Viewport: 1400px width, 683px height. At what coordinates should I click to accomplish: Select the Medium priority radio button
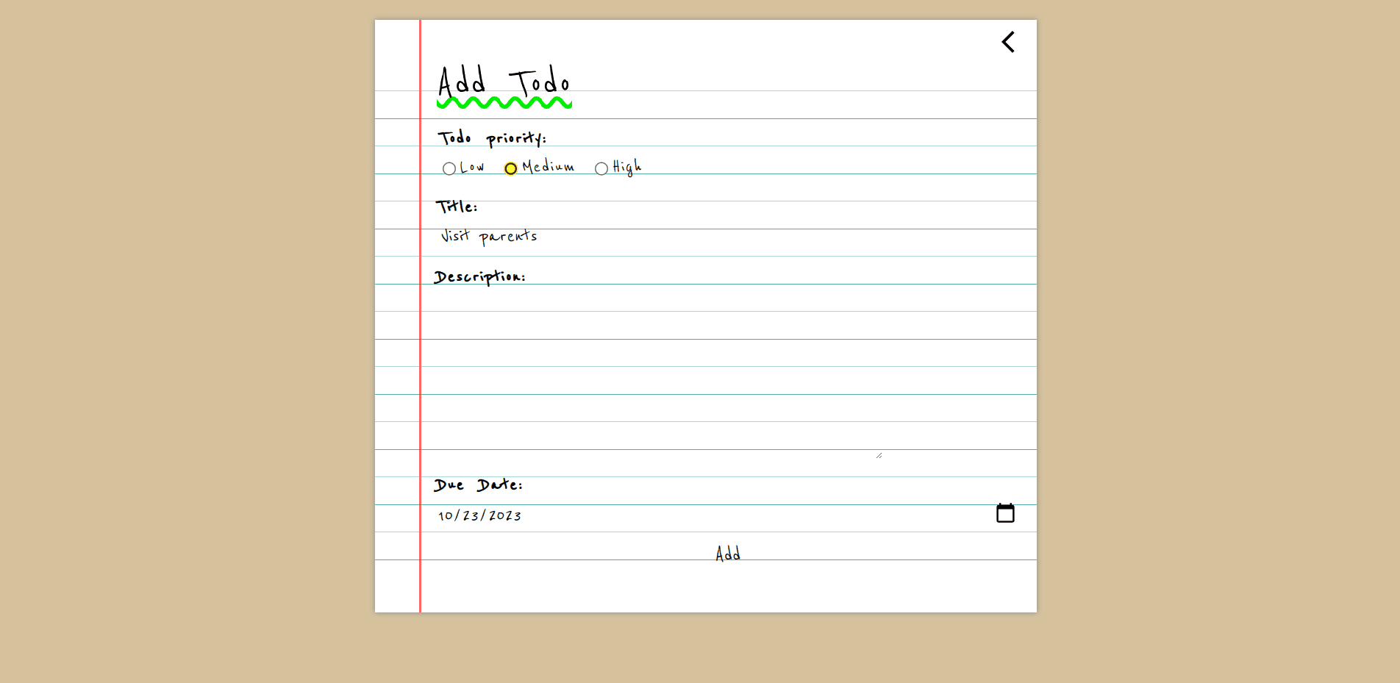point(511,169)
